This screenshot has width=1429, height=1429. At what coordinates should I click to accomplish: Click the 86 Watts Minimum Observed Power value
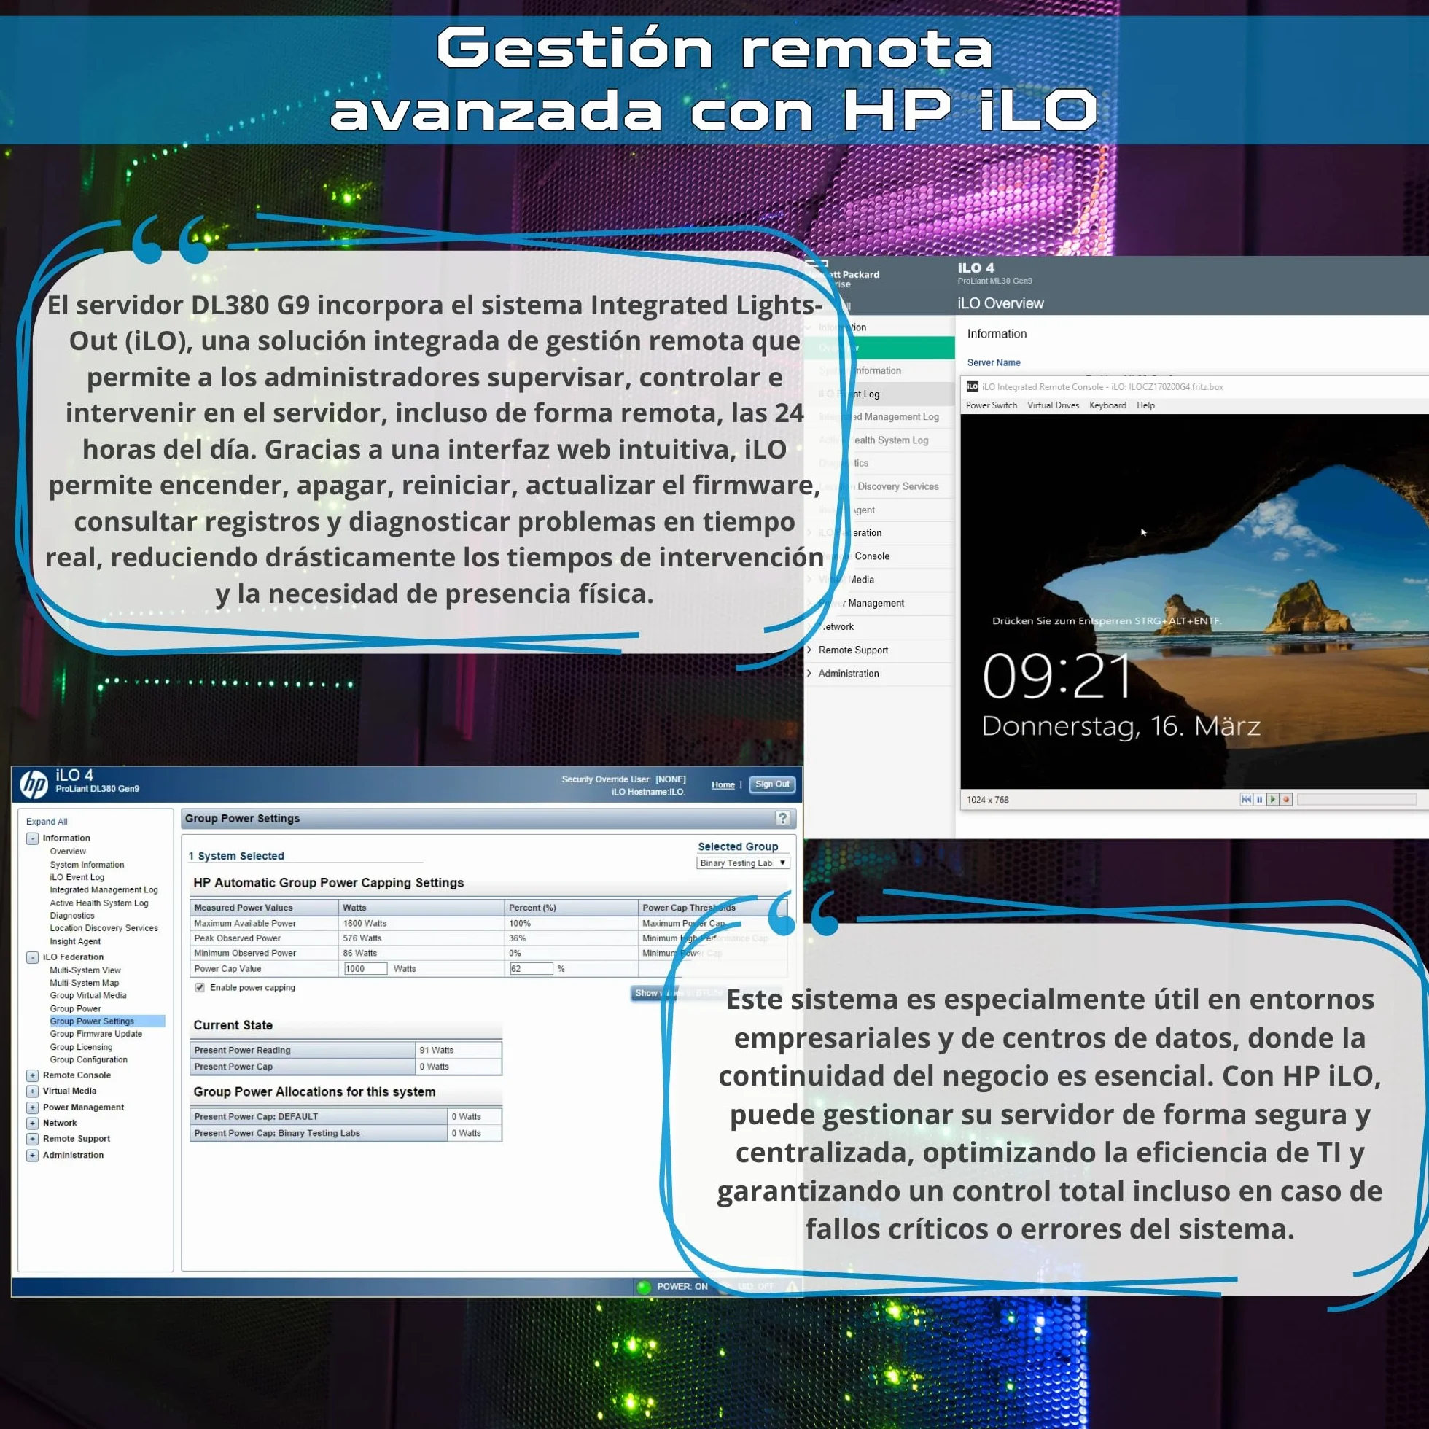[360, 954]
